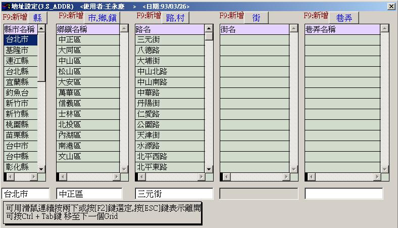Click the 市,鄉,鎮 add button
This screenshot has height=228, width=398.
click(103, 18)
